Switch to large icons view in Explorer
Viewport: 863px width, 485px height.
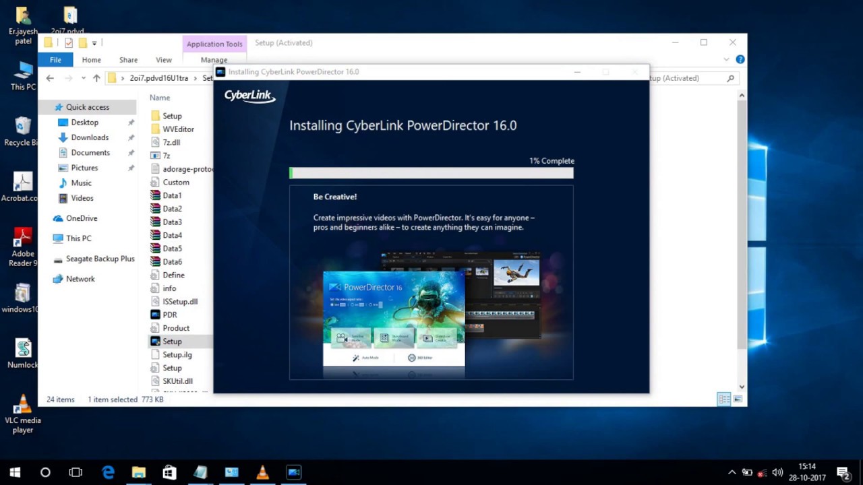click(x=738, y=399)
